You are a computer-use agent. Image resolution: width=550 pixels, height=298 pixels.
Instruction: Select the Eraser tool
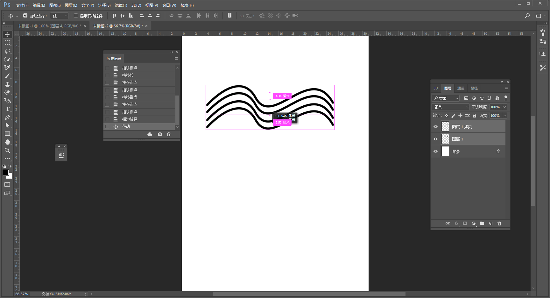7,92
